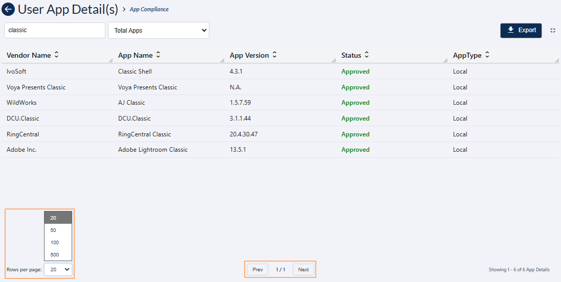Click the Rows per page label
Image resolution: width=561 pixels, height=282 pixels.
tap(24, 270)
